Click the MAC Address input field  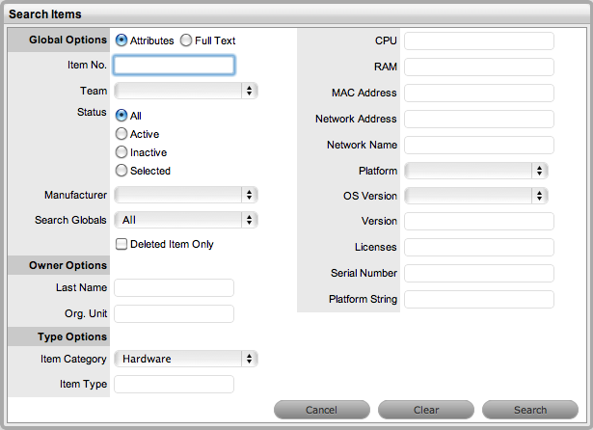[478, 93]
